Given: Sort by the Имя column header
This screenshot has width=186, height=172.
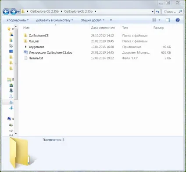Looking at the screenshot, I should click(26, 28).
